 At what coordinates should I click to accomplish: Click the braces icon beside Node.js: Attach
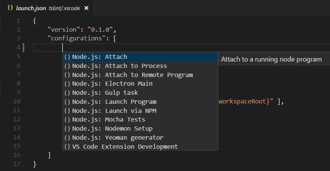(67, 57)
